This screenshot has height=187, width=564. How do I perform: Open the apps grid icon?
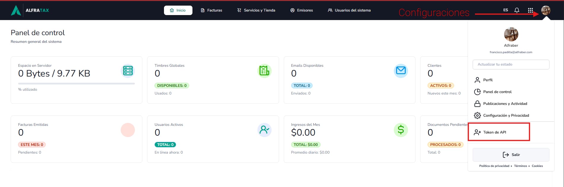[530, 10]
